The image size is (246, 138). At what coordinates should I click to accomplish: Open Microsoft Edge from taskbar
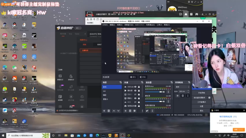pos(97,135)
